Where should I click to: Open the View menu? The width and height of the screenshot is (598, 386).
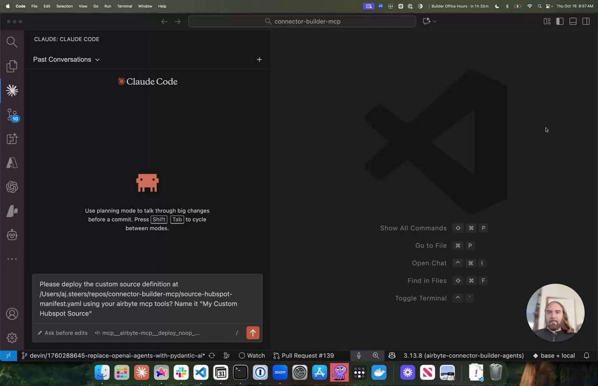pyautogui.click(x=83, y=6)
